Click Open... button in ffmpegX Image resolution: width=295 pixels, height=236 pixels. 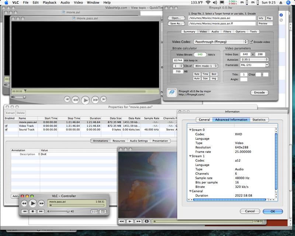click(176, 18)
